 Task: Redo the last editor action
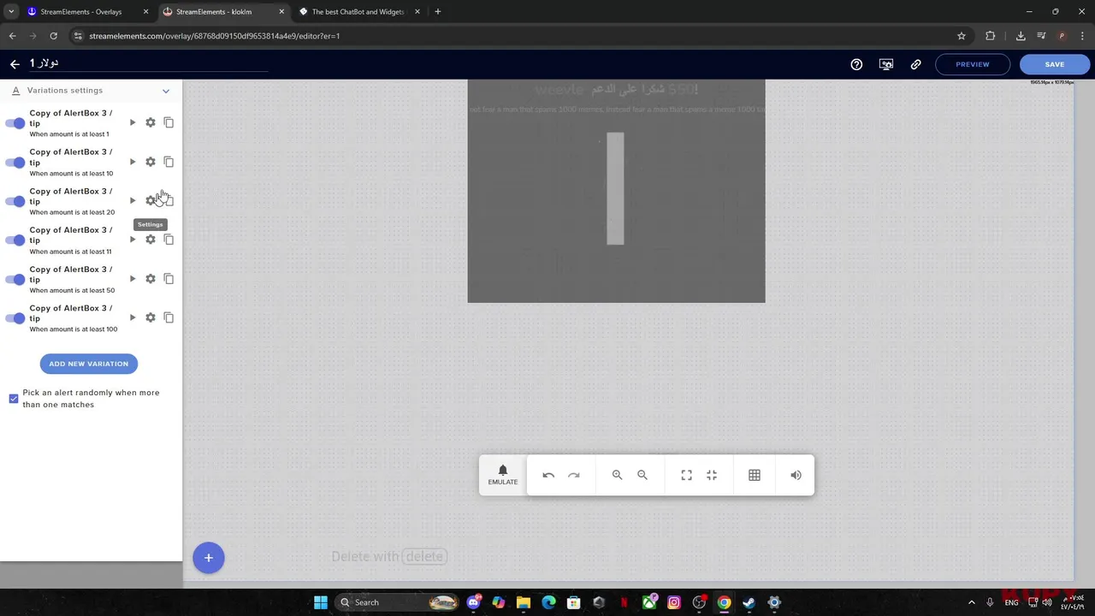click(574, 475)
